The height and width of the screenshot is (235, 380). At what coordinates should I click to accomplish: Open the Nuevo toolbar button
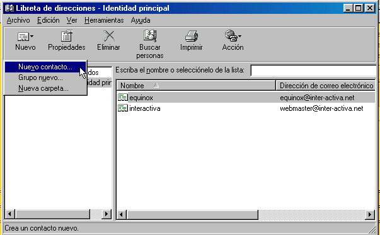click(x=25, y=40)
